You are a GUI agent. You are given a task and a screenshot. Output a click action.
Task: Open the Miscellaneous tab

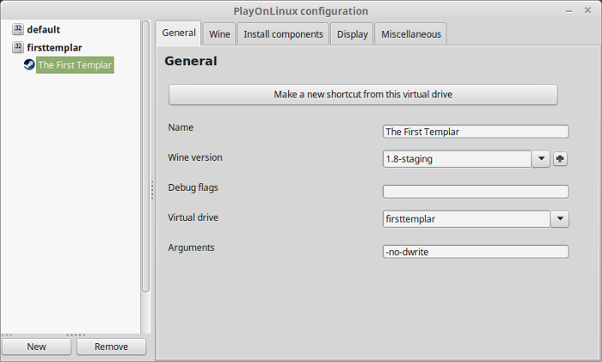410,34
